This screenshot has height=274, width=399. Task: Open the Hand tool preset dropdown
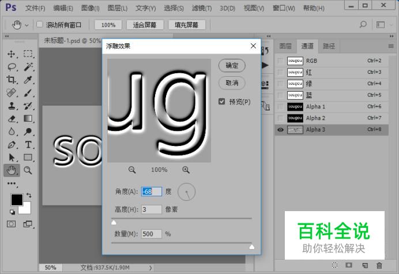click(x=27, y=25)
